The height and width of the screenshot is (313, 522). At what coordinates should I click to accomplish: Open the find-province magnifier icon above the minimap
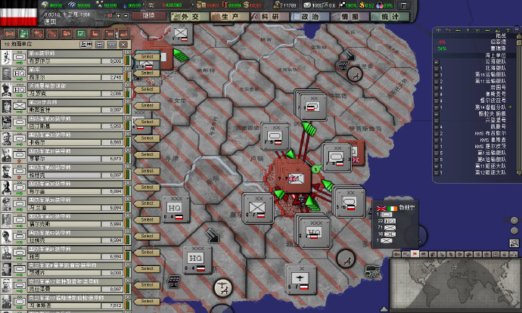[514, 243]
